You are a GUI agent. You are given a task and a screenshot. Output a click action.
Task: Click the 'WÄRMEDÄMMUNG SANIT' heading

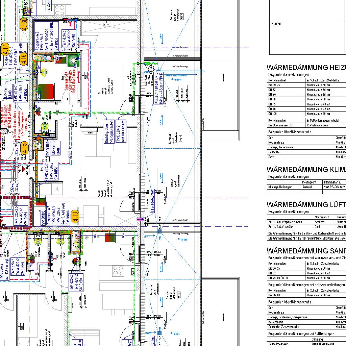click(306, 251)
